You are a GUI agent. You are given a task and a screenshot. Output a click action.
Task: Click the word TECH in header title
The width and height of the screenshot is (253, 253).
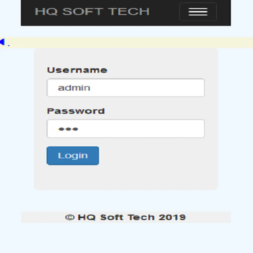[128, 12]
